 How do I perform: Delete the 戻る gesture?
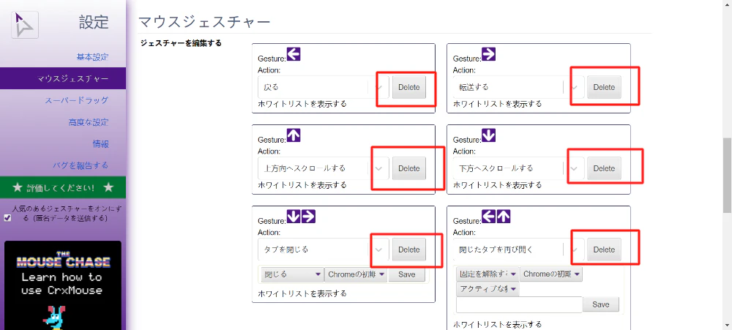click(x=409, y=87)
